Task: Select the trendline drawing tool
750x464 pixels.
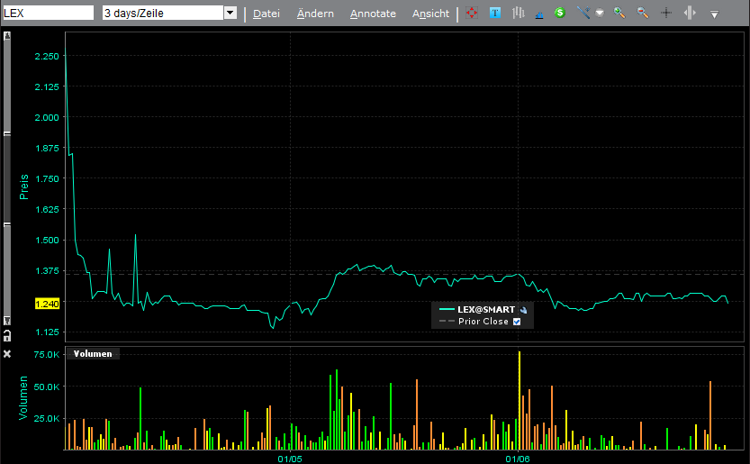Action: click(583, 13)
